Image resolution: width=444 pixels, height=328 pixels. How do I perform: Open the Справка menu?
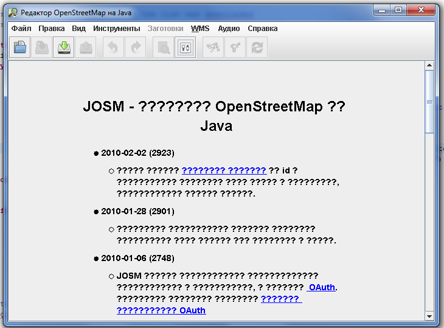tap(263, 29)
